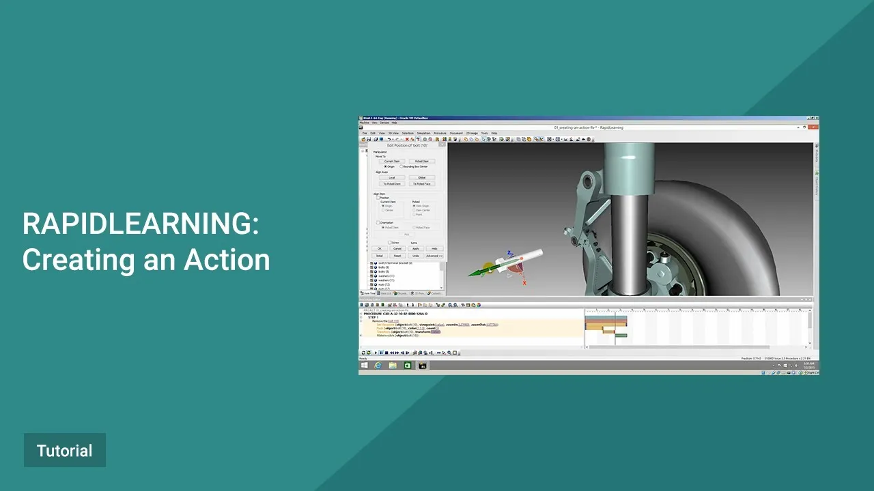Select the MakeInvisible action row
This screenshot has width=874, height=491.
tap(397, 335)
